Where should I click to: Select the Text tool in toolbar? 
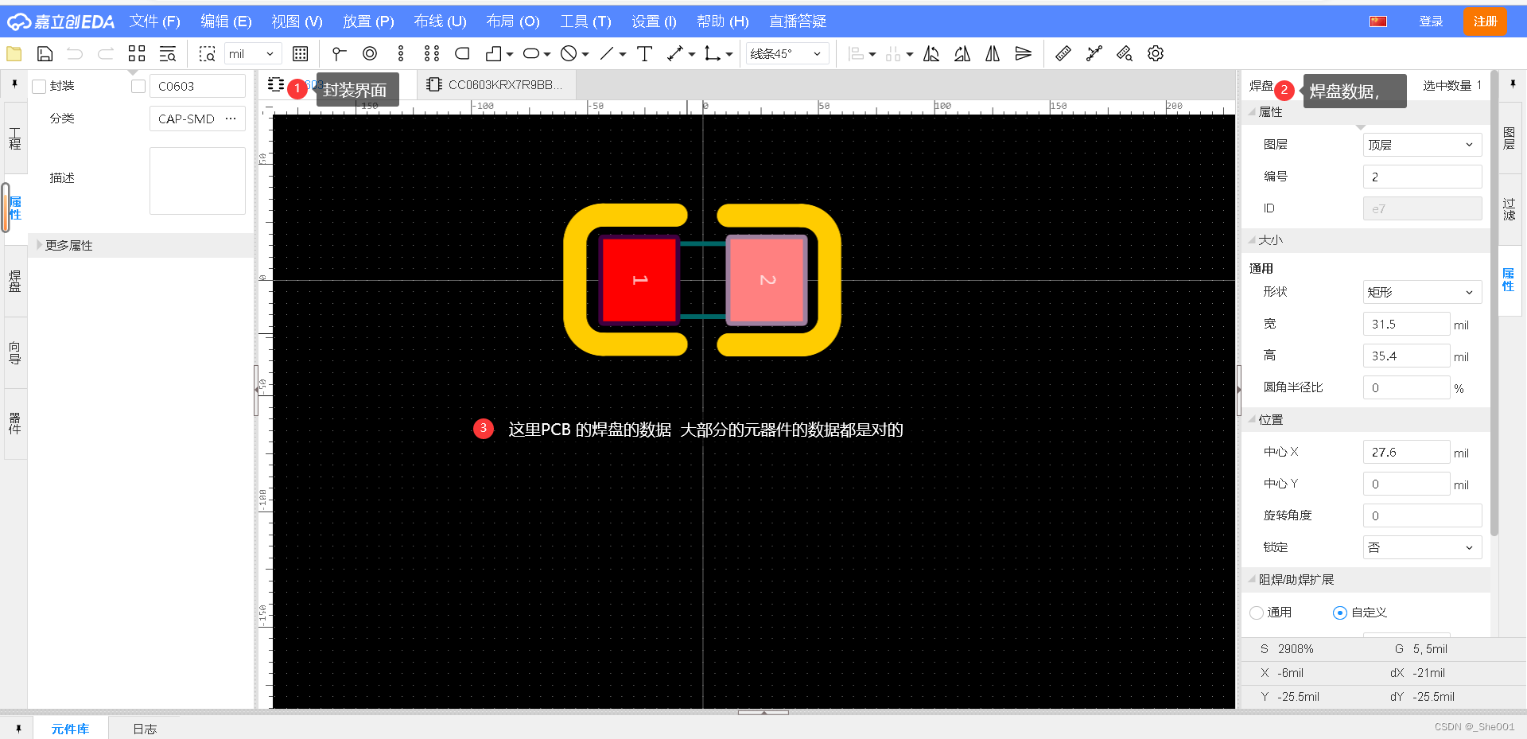(x=645, y=54)
